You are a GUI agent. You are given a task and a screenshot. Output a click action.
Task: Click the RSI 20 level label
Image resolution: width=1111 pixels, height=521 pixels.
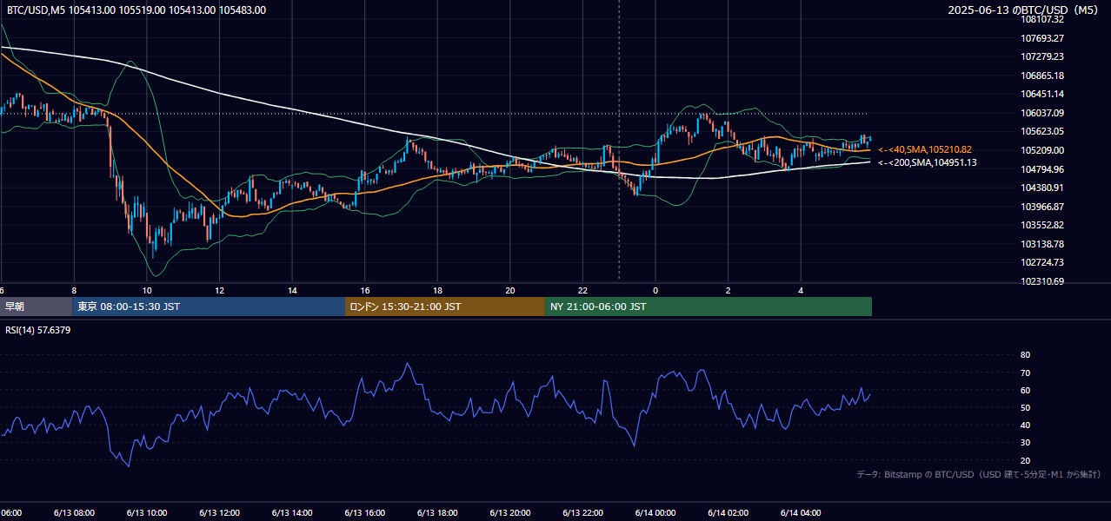pos(1025,460)
